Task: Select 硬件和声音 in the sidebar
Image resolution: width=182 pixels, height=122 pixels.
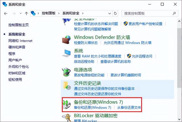Action: click(x=17, y=47)
